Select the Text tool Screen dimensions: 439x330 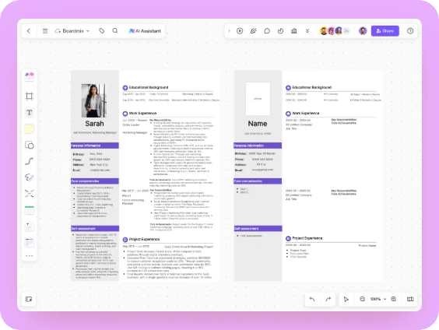click(29, 113)
